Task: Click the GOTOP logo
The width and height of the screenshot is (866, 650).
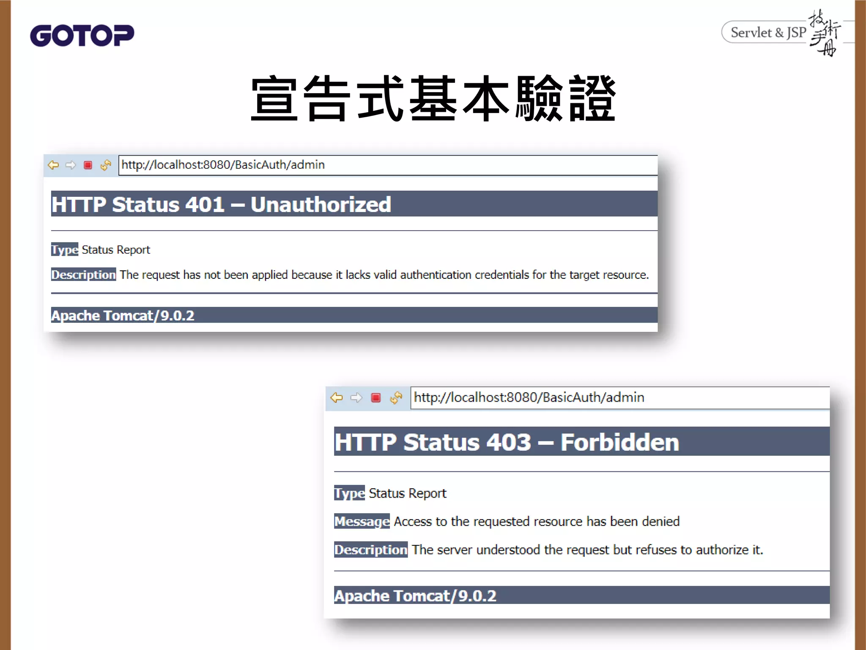Action: click(x=82, y=36)
